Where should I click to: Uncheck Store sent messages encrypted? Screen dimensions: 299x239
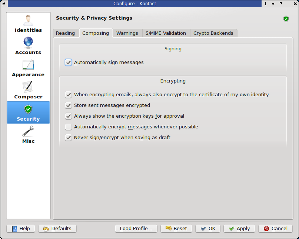[x=68, y=105]
